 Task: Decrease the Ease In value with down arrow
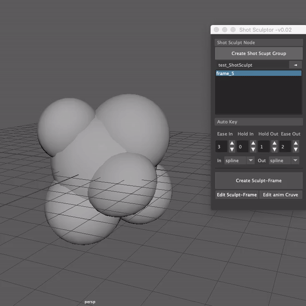coord(232,149)
